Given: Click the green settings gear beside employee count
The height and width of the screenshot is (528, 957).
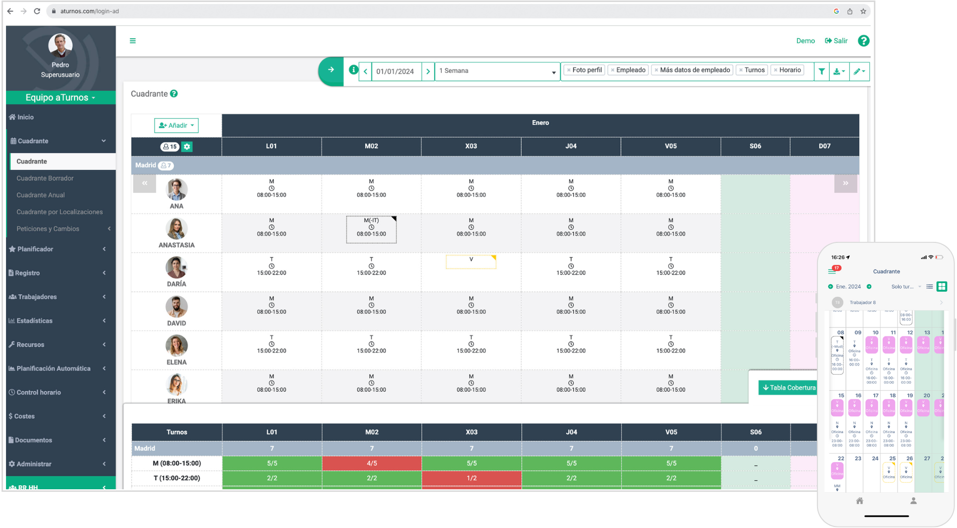Looking at the screenshot, I should point(187,147).
